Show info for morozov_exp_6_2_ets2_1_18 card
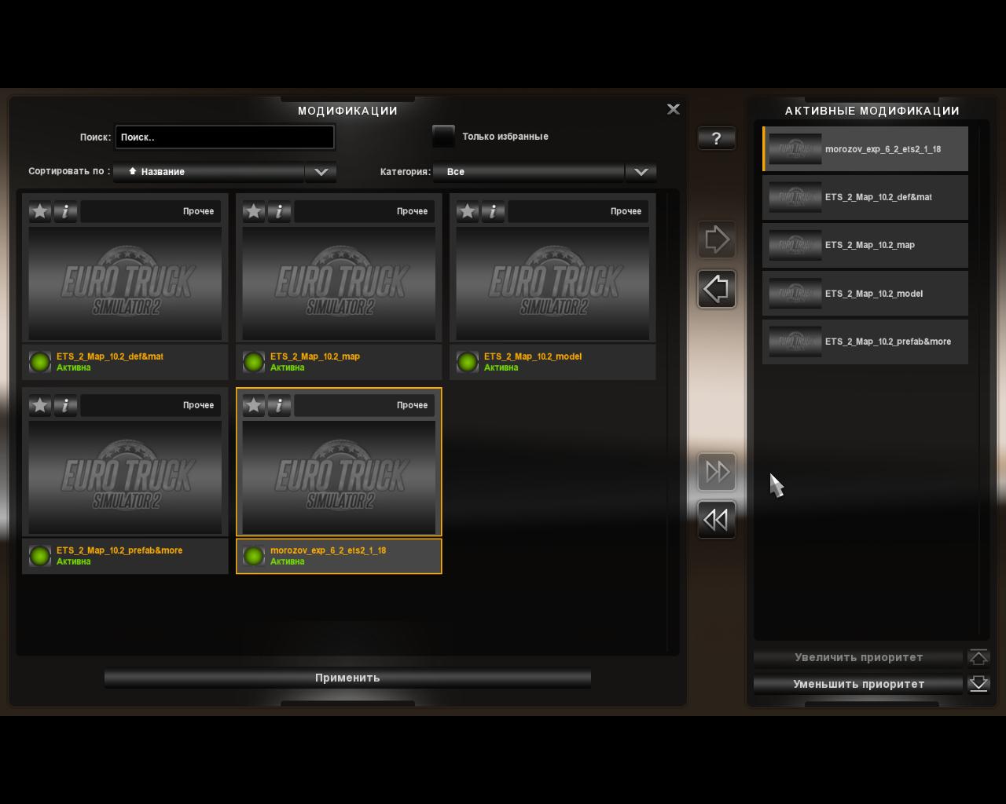Viewport: 1006px width, 804px height. tap(279, 405)
